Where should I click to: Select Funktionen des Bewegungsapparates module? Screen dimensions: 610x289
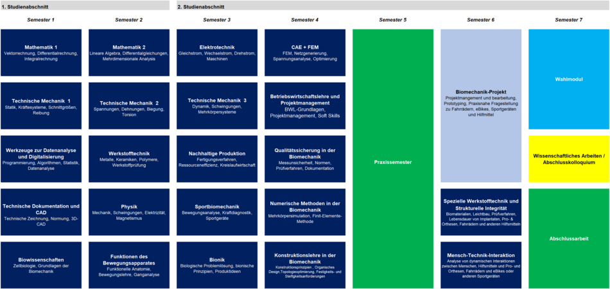(129, 265)
